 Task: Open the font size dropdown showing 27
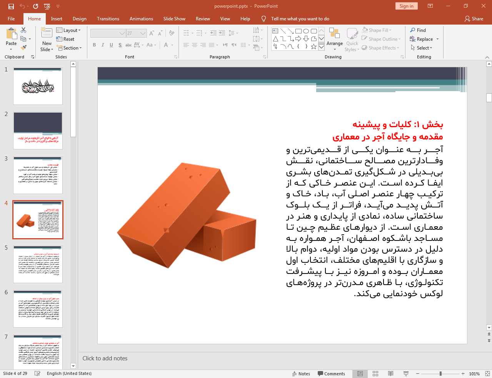coord(143,33)
